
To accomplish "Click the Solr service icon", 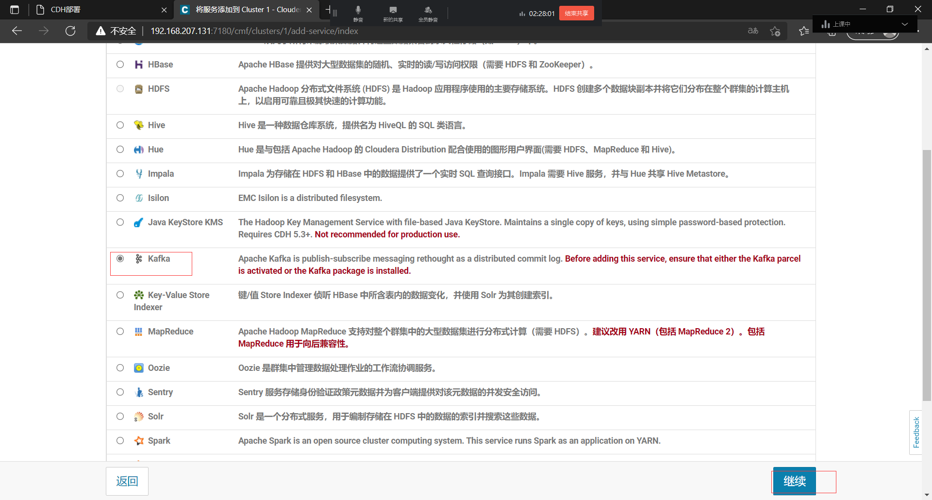I will 139,417.
